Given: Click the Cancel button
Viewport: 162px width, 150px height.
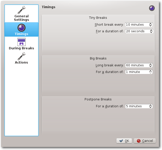Looking at the screenshot, I should pyautogui.click(x=145, y=141).
